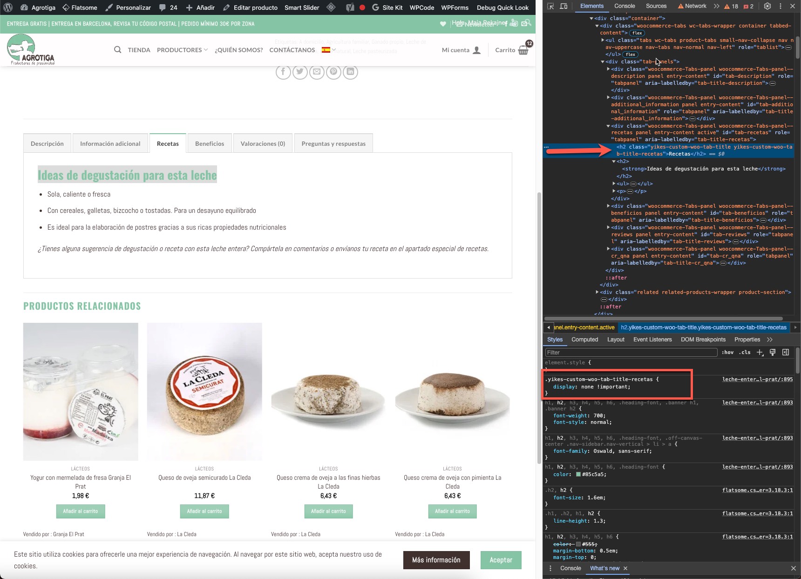
Task: Toggle the :hov element state panel
Action: pyautogui.click(x=727, y=353)
